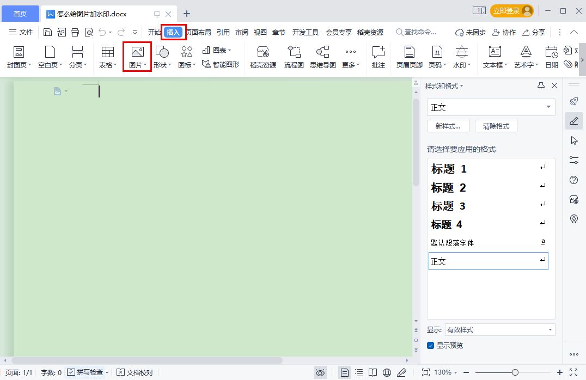Click the Login Now (立即登录) button
Viewport: 586px width, 380px height.
click(511, 11)
